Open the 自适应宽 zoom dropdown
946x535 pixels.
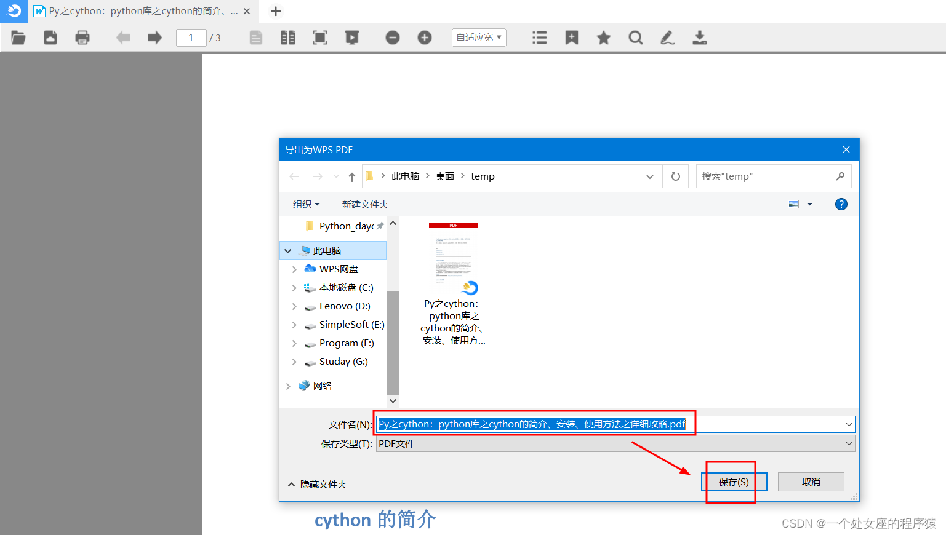pos(479,38)
